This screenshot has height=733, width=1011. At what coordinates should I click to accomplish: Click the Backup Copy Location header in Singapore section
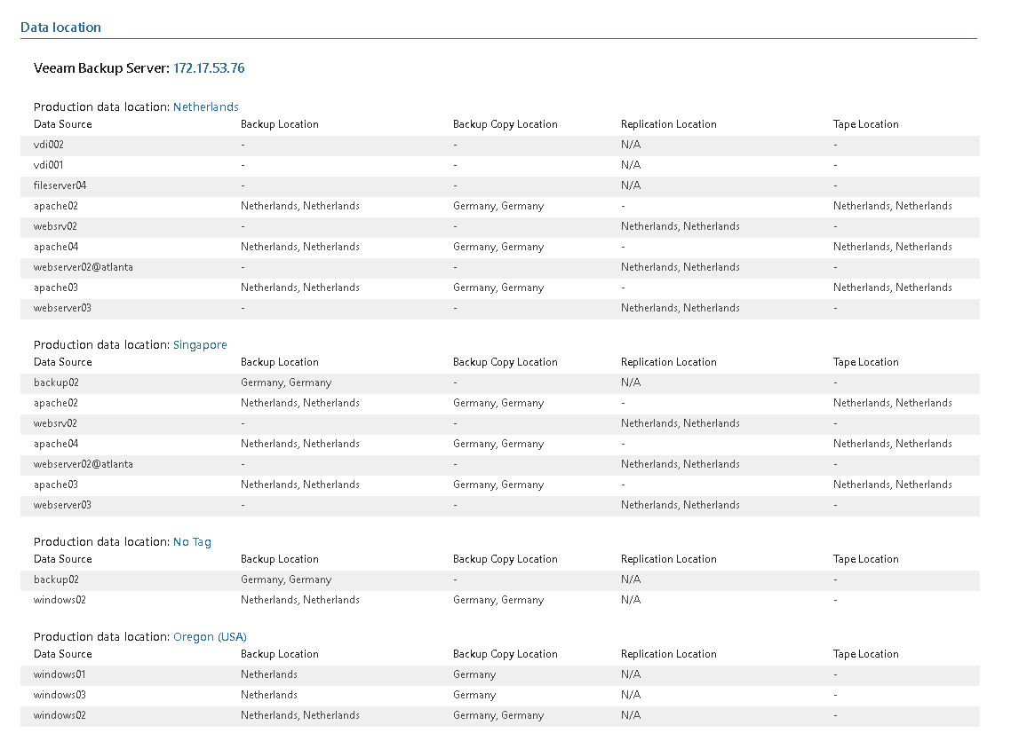tap(505, 362)
